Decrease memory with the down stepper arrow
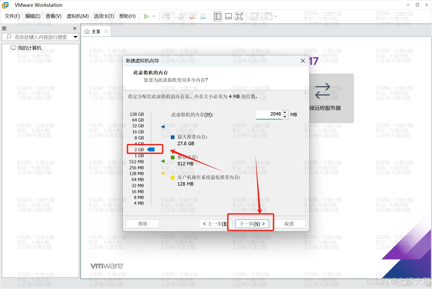This screenshot has width=432, height=289. point(285,117)
